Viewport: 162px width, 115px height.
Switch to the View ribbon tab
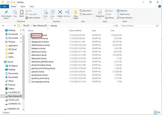click(x=32, y=6)
